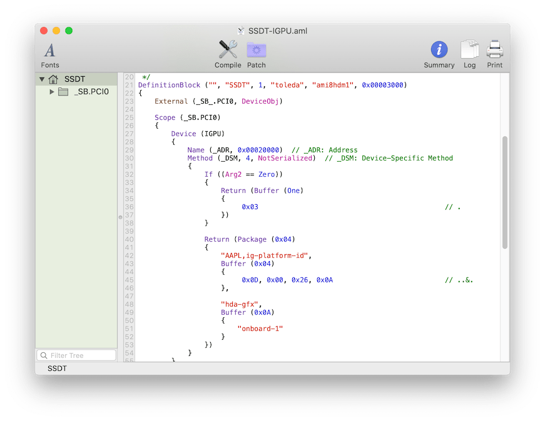545x421 pixels.
Task: Click the "AAPL,ig-platform-id" string
Action: tap(264, 256)
